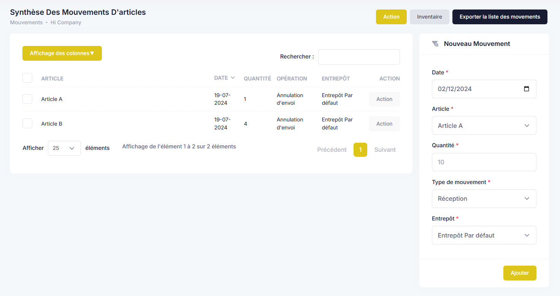
Task: Click the Hi Company breadcrumb text
Action: click(x=66, y=22)
